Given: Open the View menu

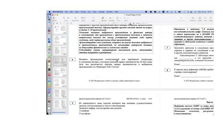Looking at the screenshot, I should point(77,12).
